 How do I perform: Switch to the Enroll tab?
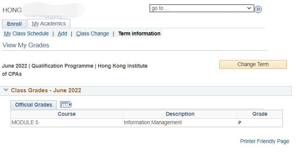14,24
